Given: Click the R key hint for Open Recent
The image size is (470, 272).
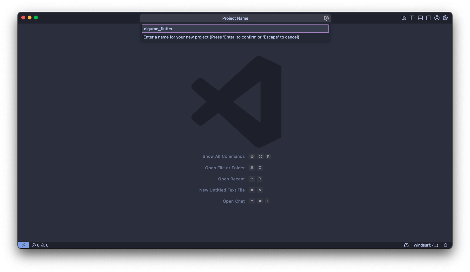Looking at the screenshot, I should click(x=260, y=179).
